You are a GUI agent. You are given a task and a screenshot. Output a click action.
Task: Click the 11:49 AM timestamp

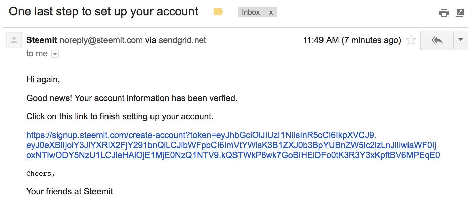point(352,40)
